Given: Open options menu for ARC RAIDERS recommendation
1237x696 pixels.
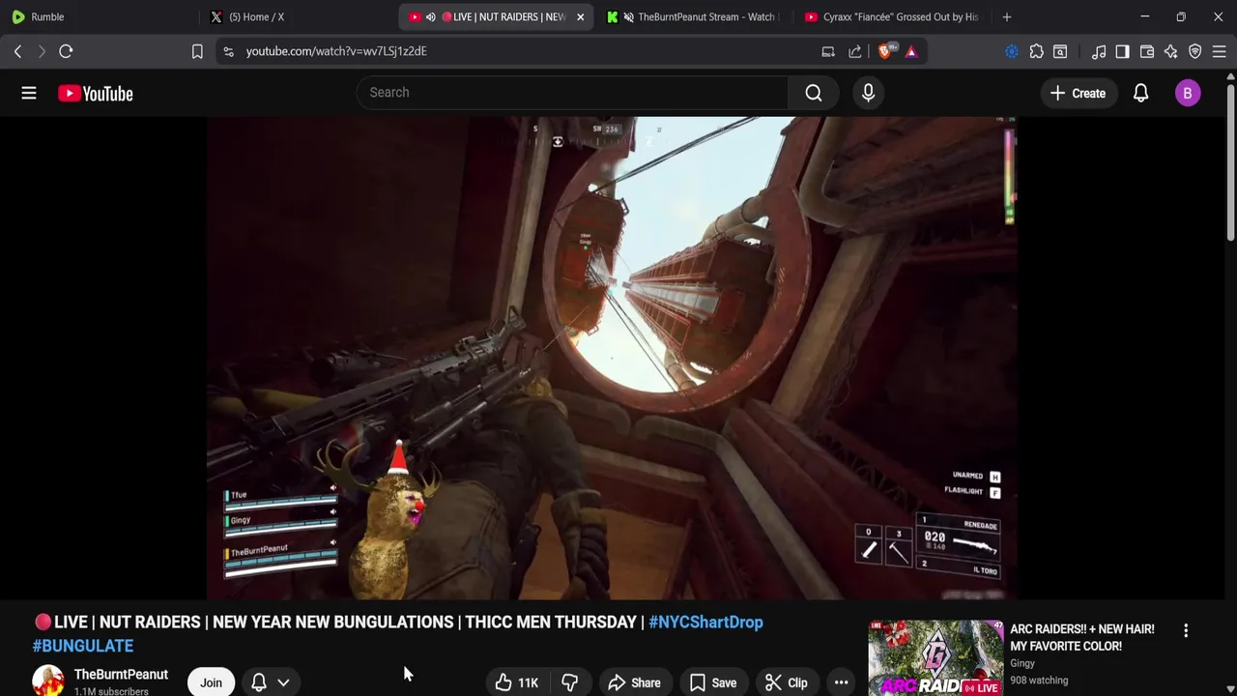Looking at the screenshot, I should (x=1186, y=630).
